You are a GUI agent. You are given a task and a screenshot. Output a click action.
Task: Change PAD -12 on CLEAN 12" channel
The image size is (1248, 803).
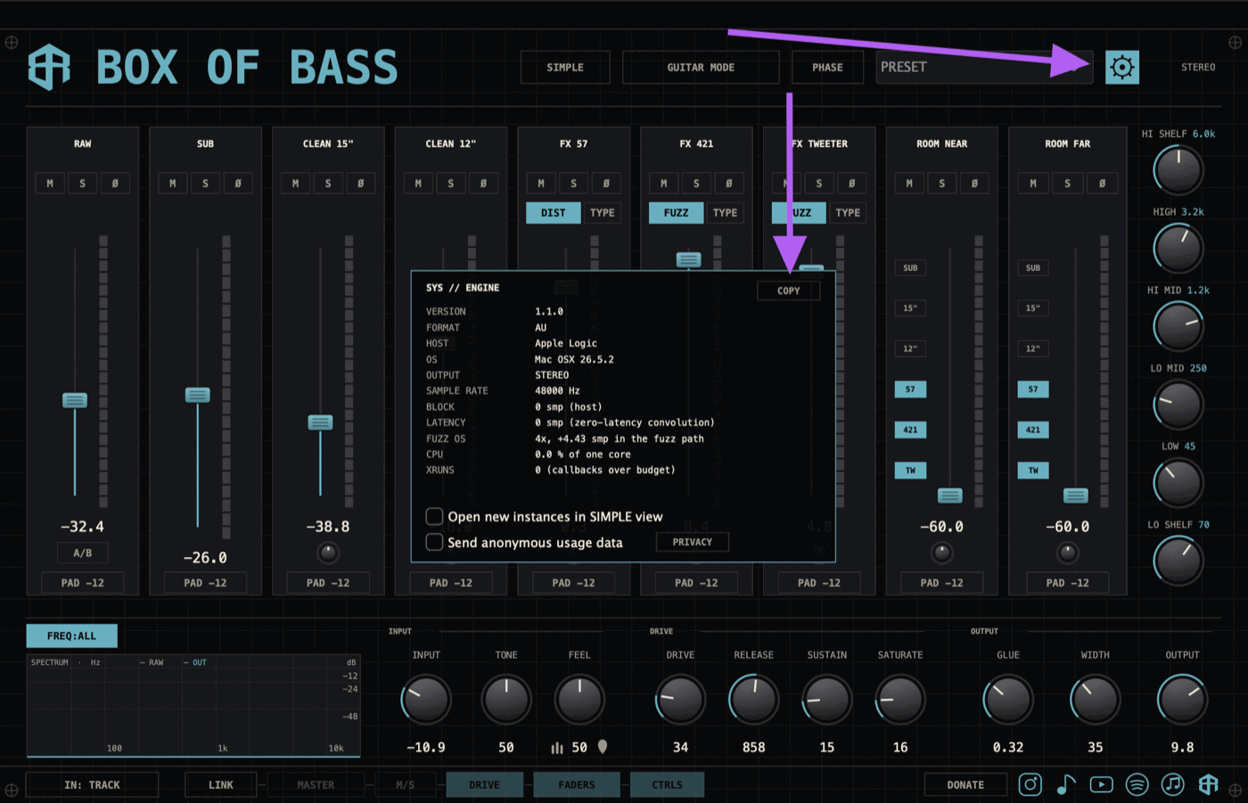point(451,583)
